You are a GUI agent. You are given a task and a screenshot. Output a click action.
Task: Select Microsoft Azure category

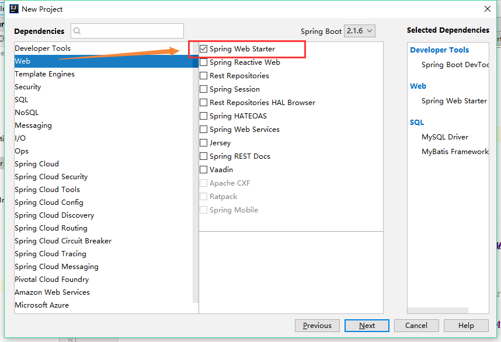[103, 305]
